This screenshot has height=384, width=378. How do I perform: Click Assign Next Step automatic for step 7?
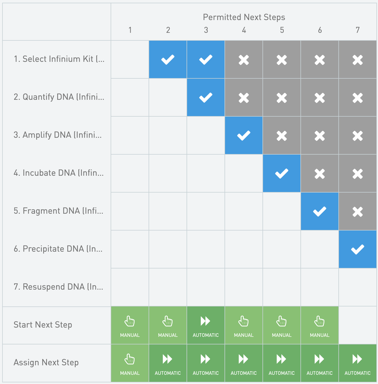pyautogui.click(x=357, y=363)
